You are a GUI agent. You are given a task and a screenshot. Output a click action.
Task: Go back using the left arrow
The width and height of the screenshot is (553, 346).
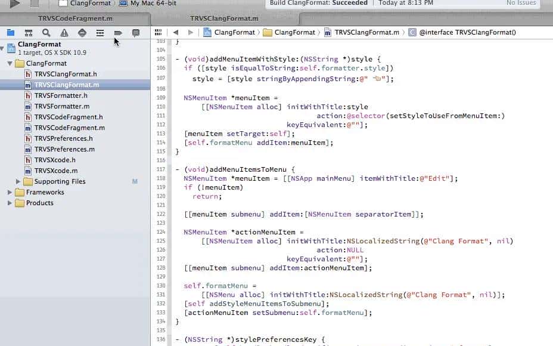[x=176, y=32]
